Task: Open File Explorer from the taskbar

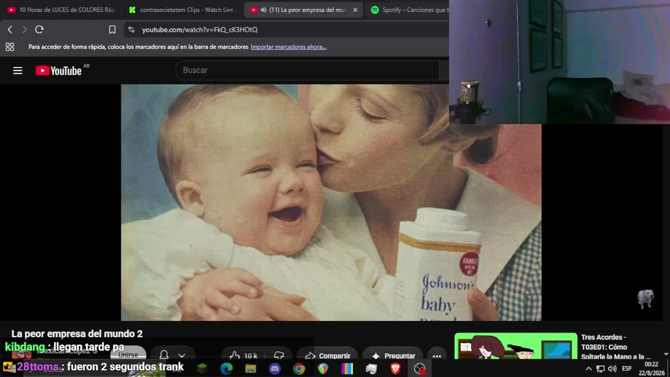Action: coord(251,369)
